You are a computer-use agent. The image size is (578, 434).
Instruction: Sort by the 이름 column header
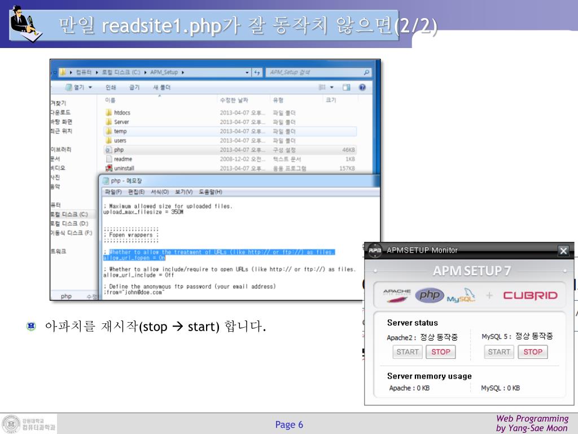click(x=110, y=100)
